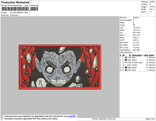Select the 'St.' column header
Viewport: 156px width, 121px height.
[130, 55]
